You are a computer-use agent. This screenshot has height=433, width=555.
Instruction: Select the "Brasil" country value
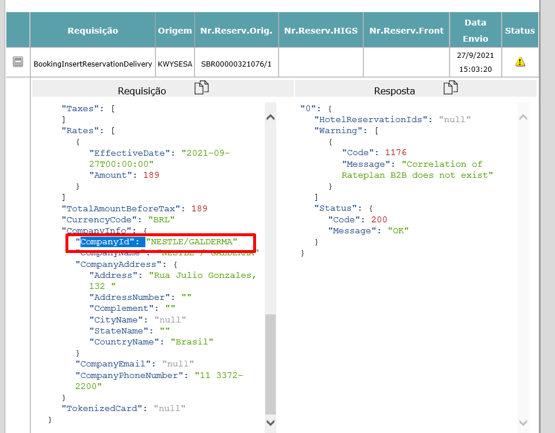pyautogui.click(x=192, y=342)
